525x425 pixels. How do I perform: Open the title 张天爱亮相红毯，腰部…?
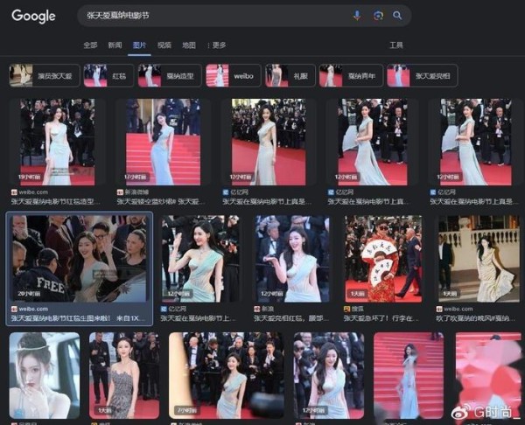291,318
